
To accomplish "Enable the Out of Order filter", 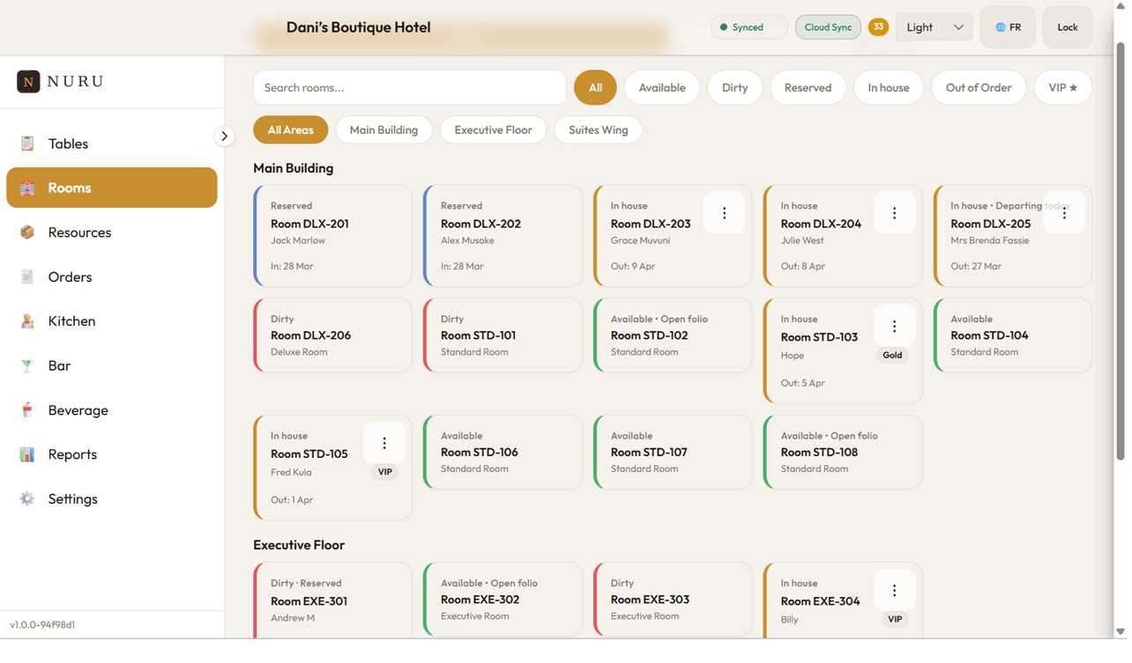I will 978,88.
